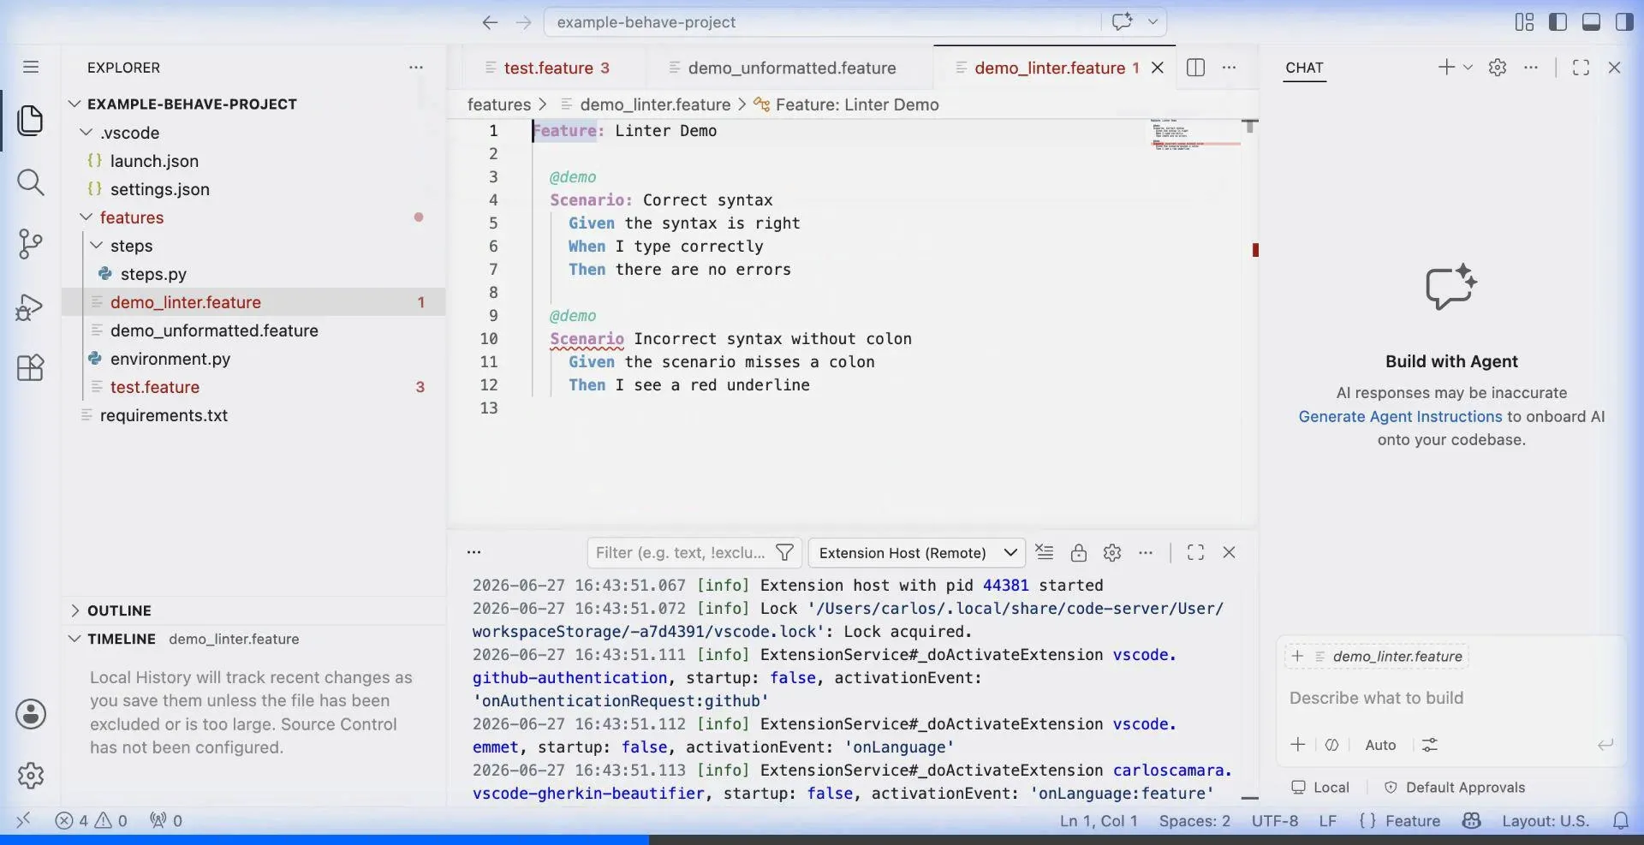
Task: Open the Source Control view
Action: click(x=31, y=244)
